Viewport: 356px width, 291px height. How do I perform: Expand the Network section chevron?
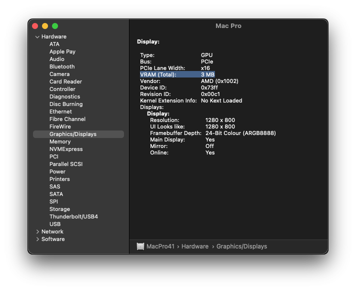coord(37,231)
